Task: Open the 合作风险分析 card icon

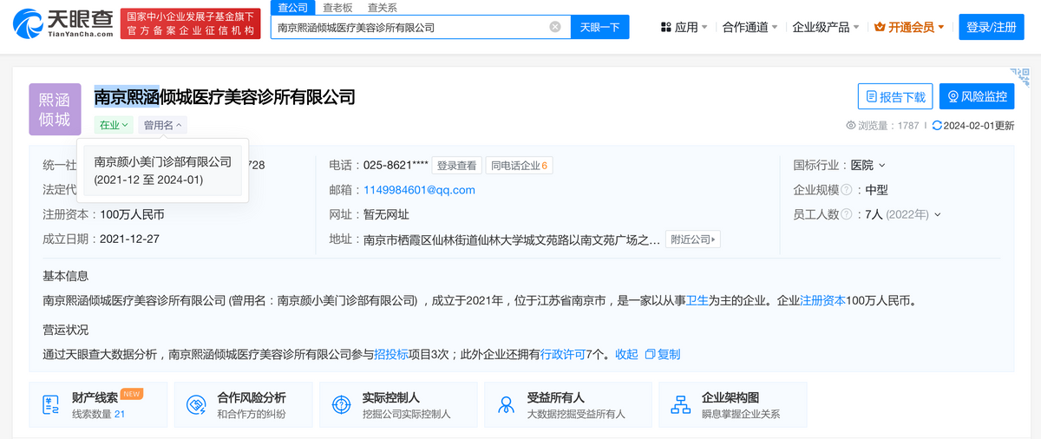Action: coord(195,404)
